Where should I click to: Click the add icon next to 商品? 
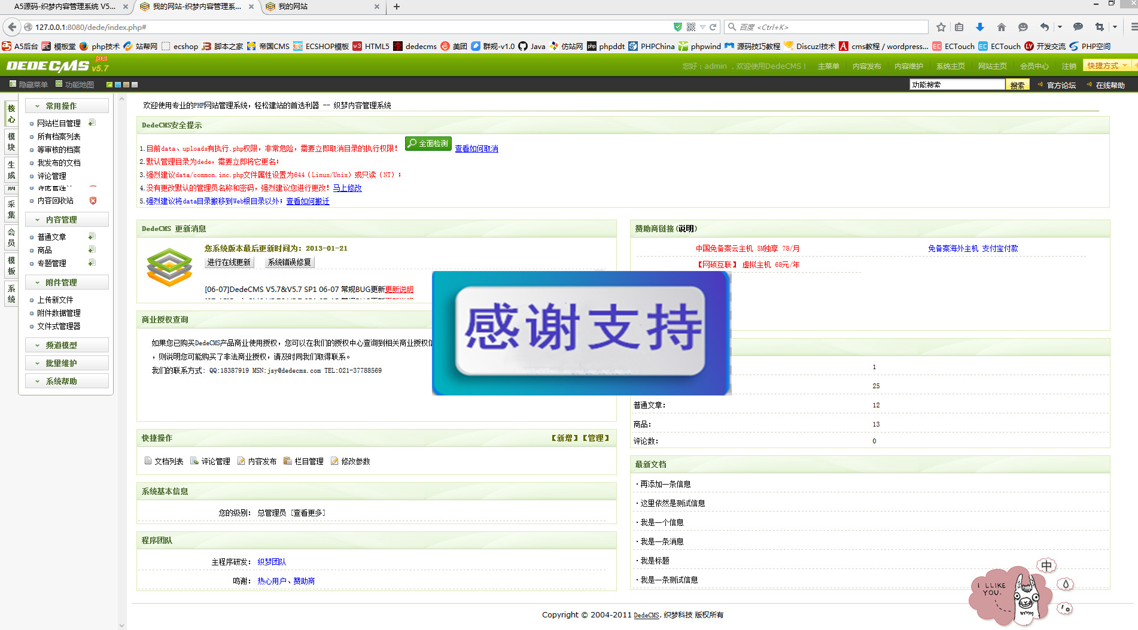point(92,249)
